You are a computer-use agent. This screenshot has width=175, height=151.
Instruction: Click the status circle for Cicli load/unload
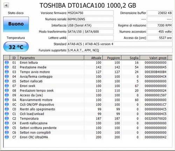tap(7, 114)
